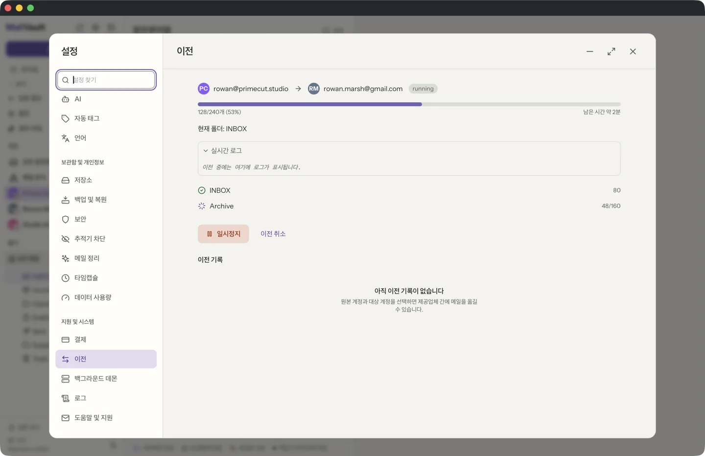Click rowan.marsh@gmail.com destination address

click(363, 89)
